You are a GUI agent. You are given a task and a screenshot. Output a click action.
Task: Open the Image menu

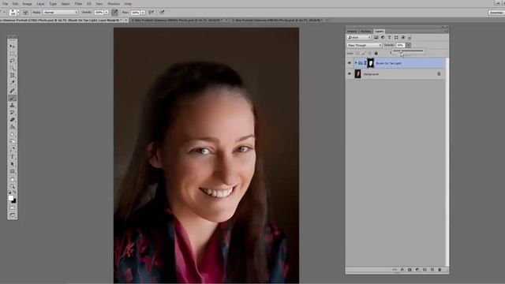click(x=27, y=4)
